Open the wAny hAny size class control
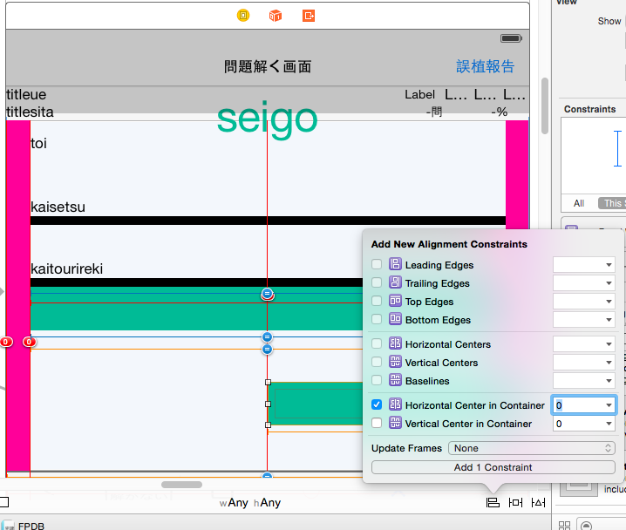 pos(250,502)
